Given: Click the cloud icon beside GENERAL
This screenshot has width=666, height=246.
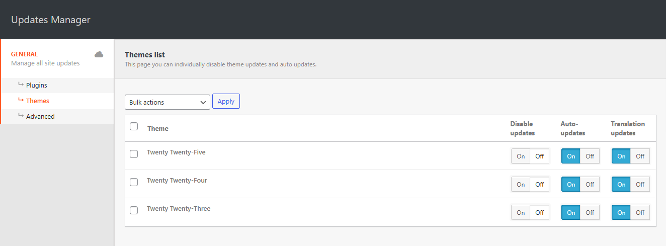Looking at the screenshot, I should click(x=99, y=54).
